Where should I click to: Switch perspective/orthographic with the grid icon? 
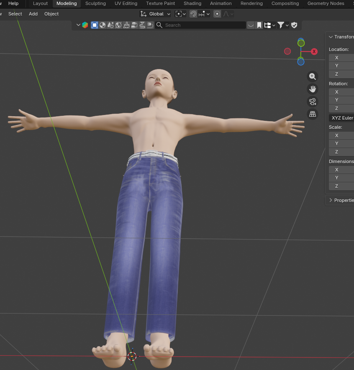pos(313,114)
